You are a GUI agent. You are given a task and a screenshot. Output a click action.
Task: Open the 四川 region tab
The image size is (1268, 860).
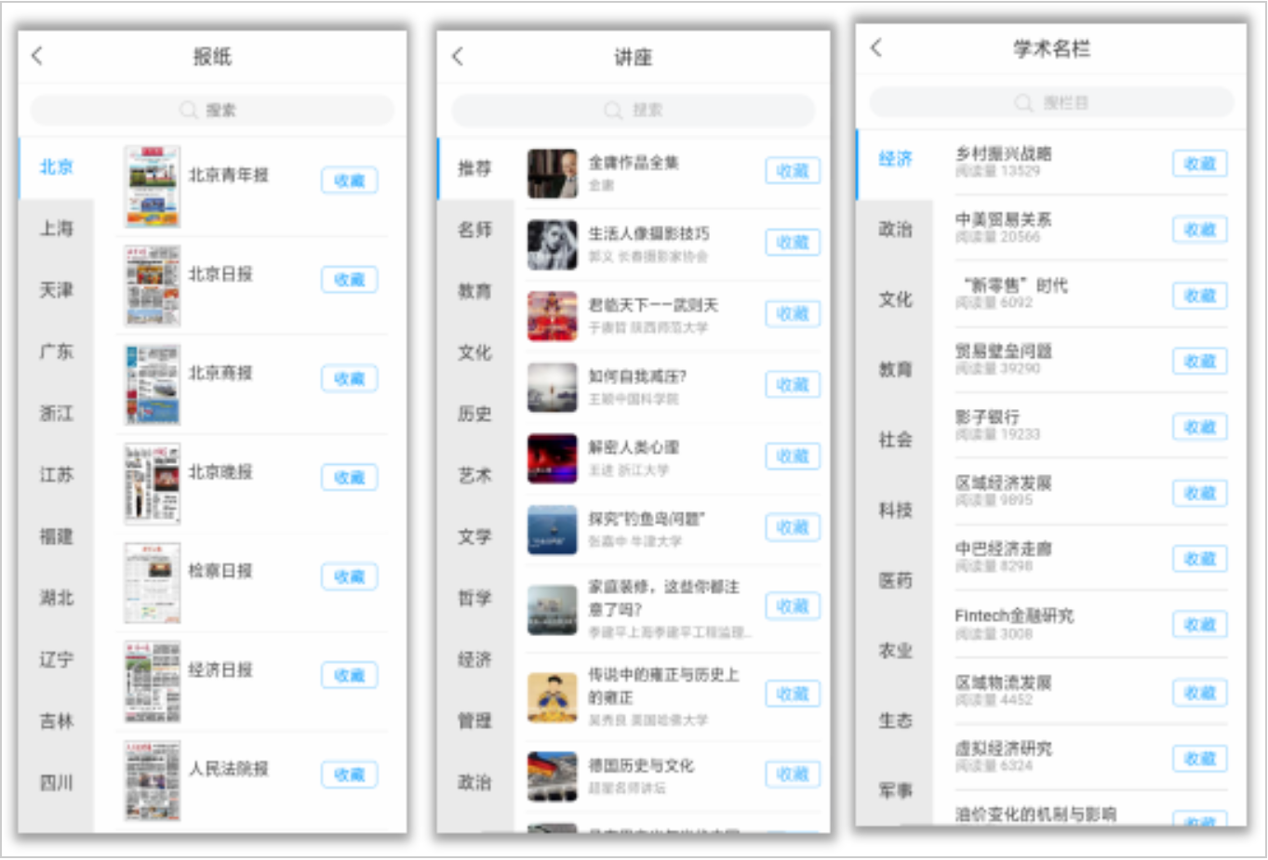point(56,783)
